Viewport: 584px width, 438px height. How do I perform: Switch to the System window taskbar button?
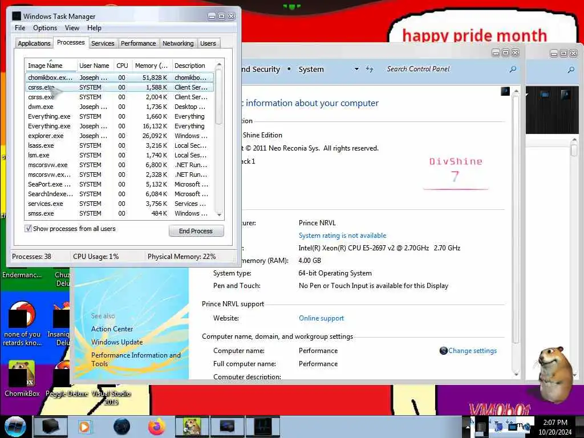[x=227, y=427]
